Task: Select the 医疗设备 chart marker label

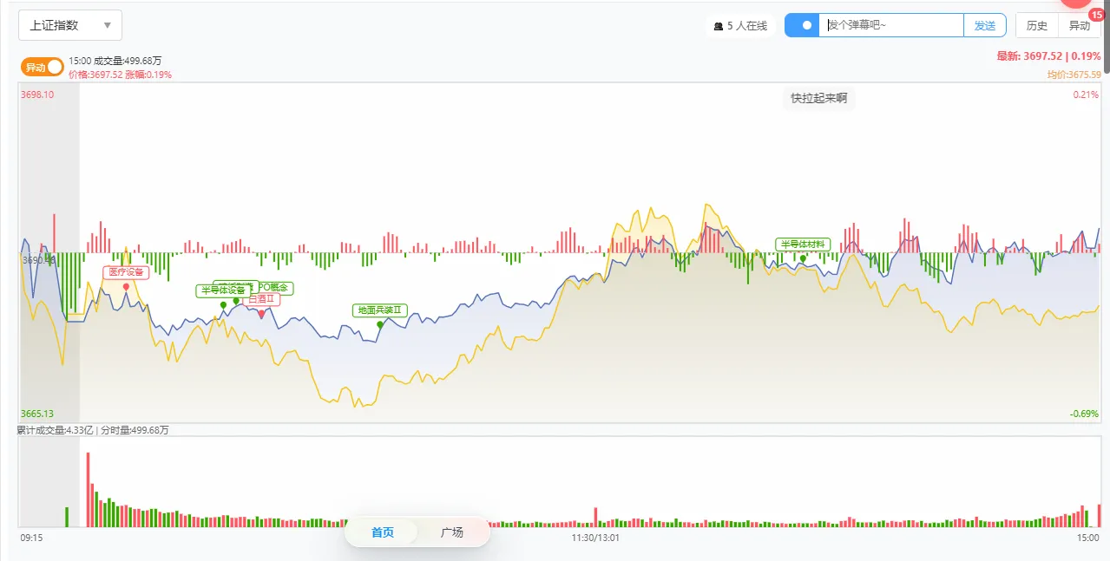Action: coord(126,271)
